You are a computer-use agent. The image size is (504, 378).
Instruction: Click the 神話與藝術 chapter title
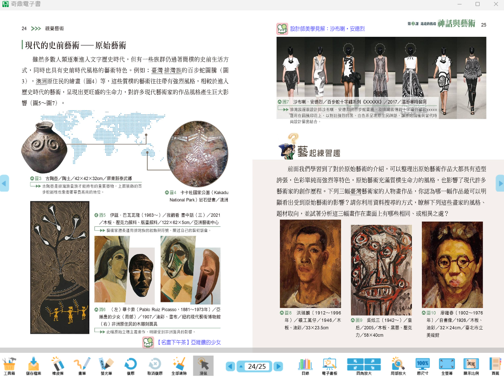(456, 24)
